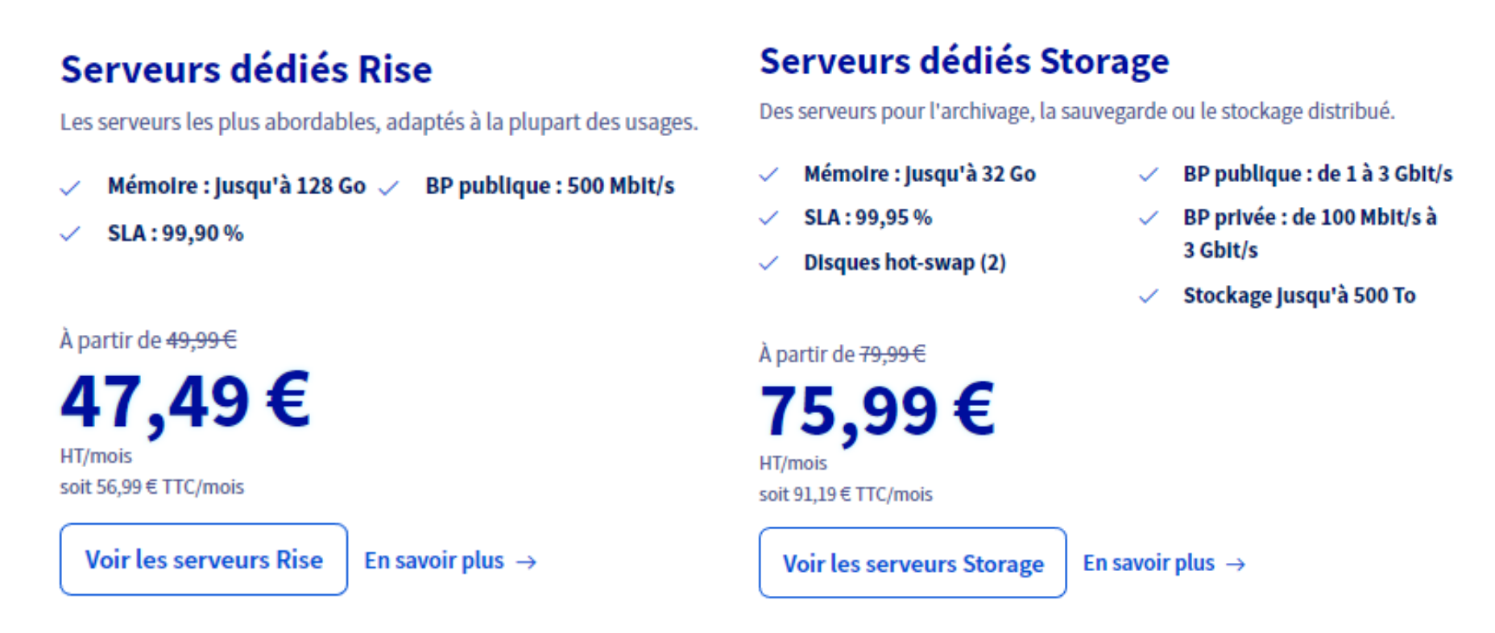1495x633 pixels.
Task: Click the arrow icon after Storage En savoir plus
Action: coord(1236,565)
